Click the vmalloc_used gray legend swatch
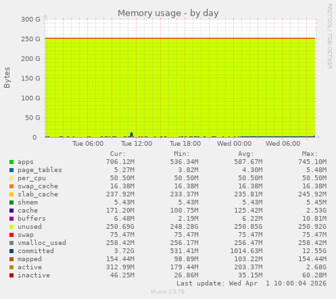Viewport: 336px width, 299px height. [x=11, y=243]
